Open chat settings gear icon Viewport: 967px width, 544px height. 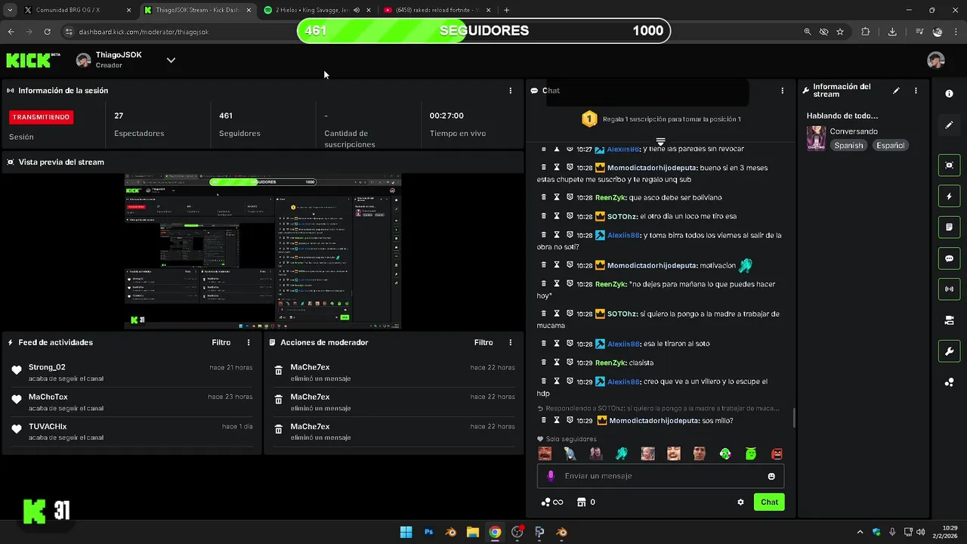[x=740, y=502]
